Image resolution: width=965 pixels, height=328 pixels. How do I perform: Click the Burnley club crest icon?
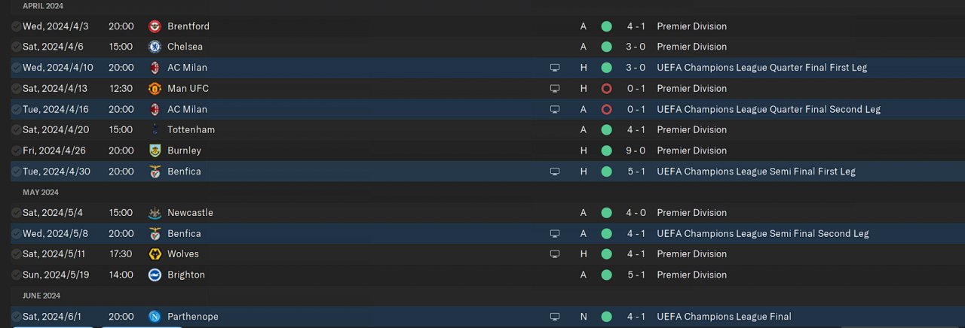[x=155, y=150]
